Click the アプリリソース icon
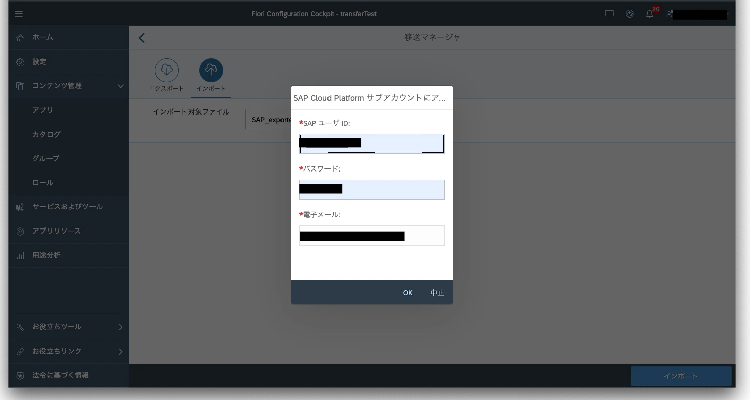Screen dimensions: 750x400 pyautogui.click(x=20, y=232)
